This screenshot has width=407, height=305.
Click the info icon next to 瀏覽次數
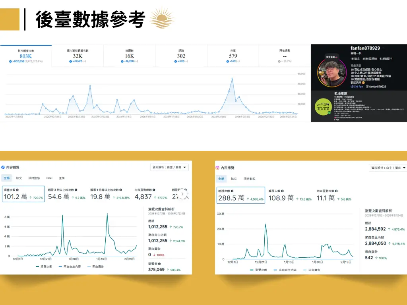[17, 190]
